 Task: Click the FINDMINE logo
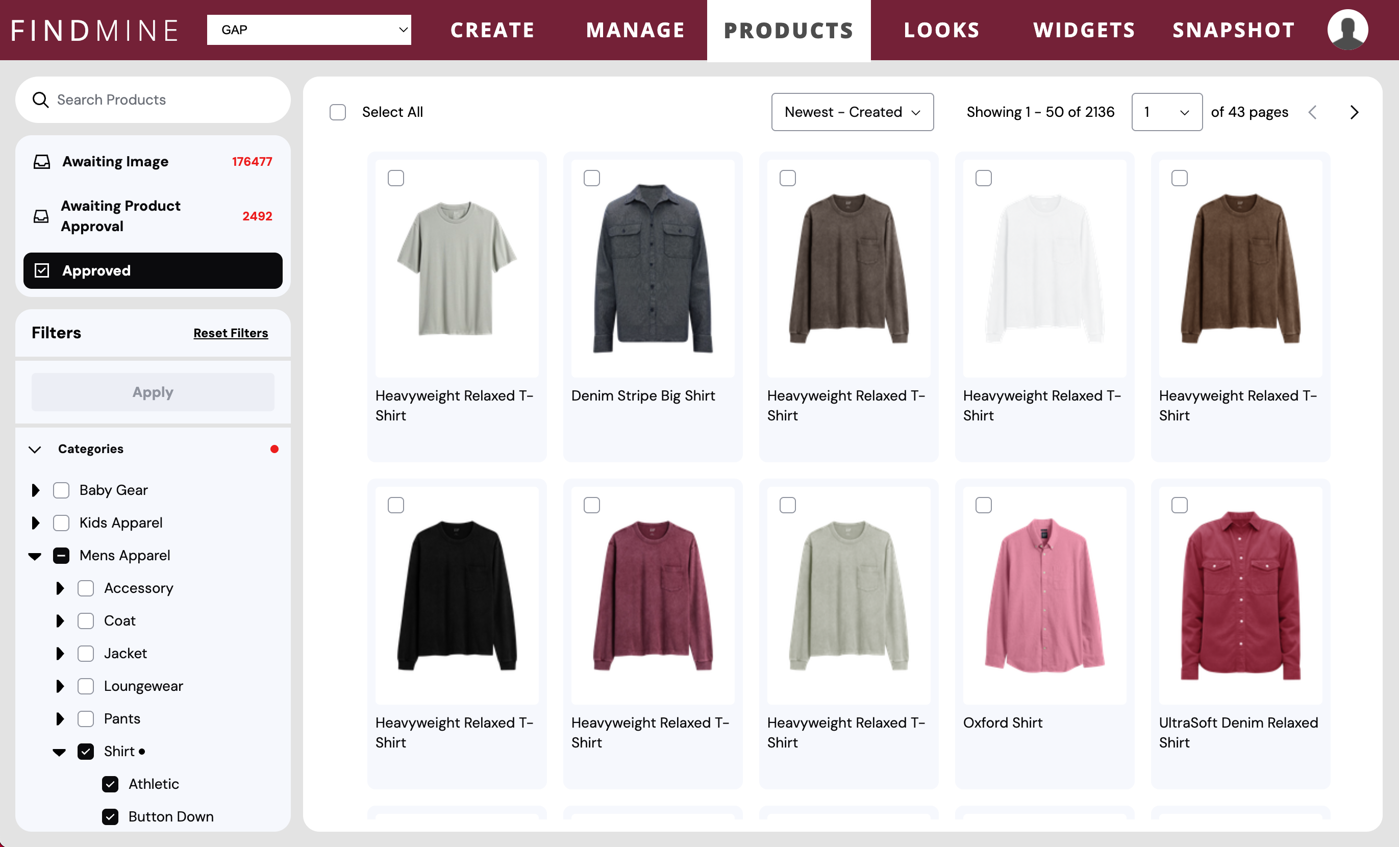point(94,30)
